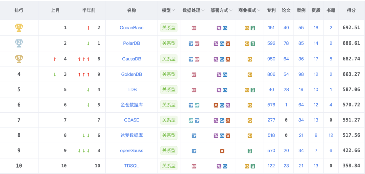
Task: Click the AP icon in the 金仓数据库 row
Action: (197, 105)
